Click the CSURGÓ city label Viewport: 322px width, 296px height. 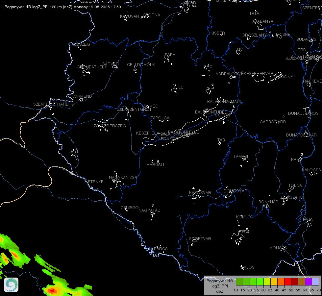pyautogui.click(x=130, y=208)
